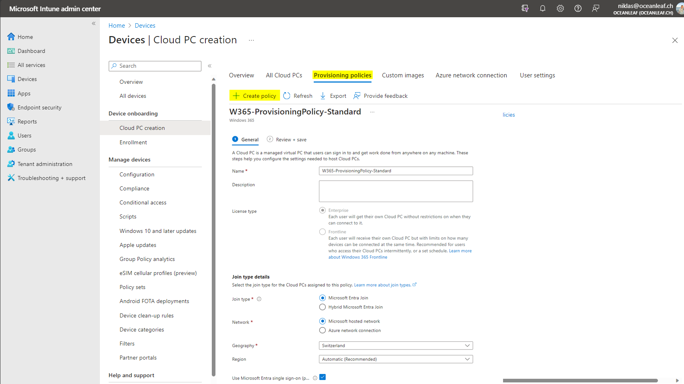Select Microsoft Entra Join radio button
The image size is (684, 384).
click(323, 298)
